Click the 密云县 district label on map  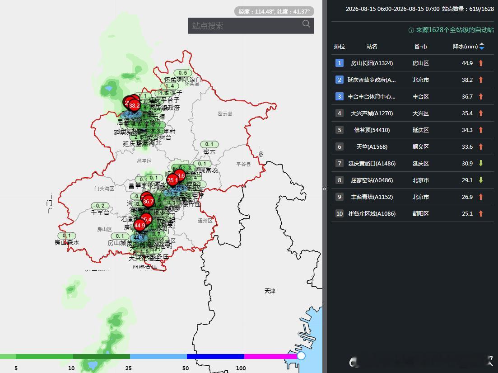225,113
